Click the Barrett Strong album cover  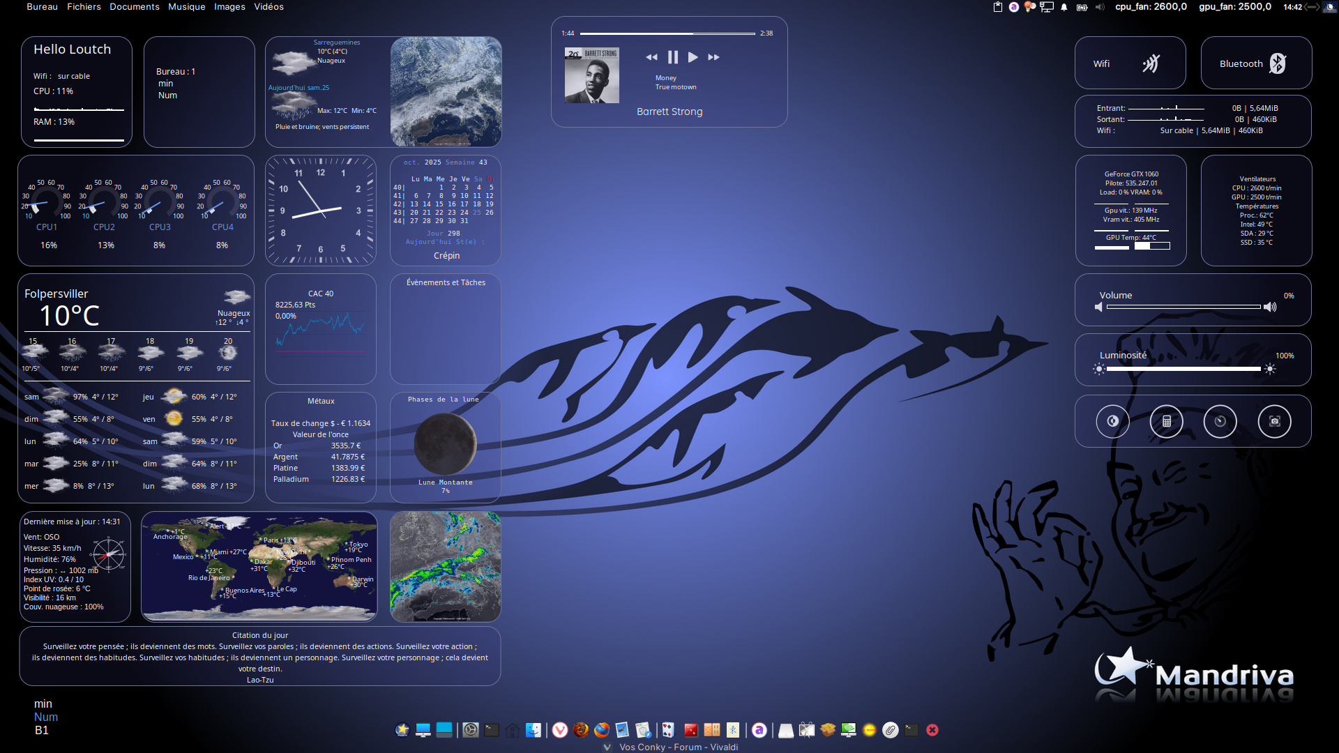(591, 75)
